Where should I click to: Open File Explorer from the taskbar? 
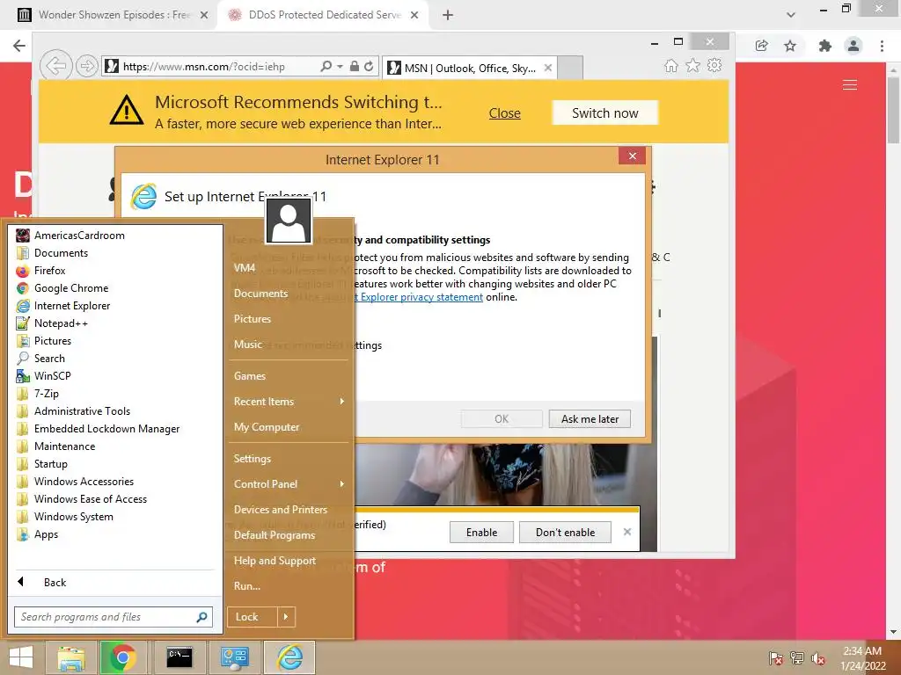(x=70, y=657)
